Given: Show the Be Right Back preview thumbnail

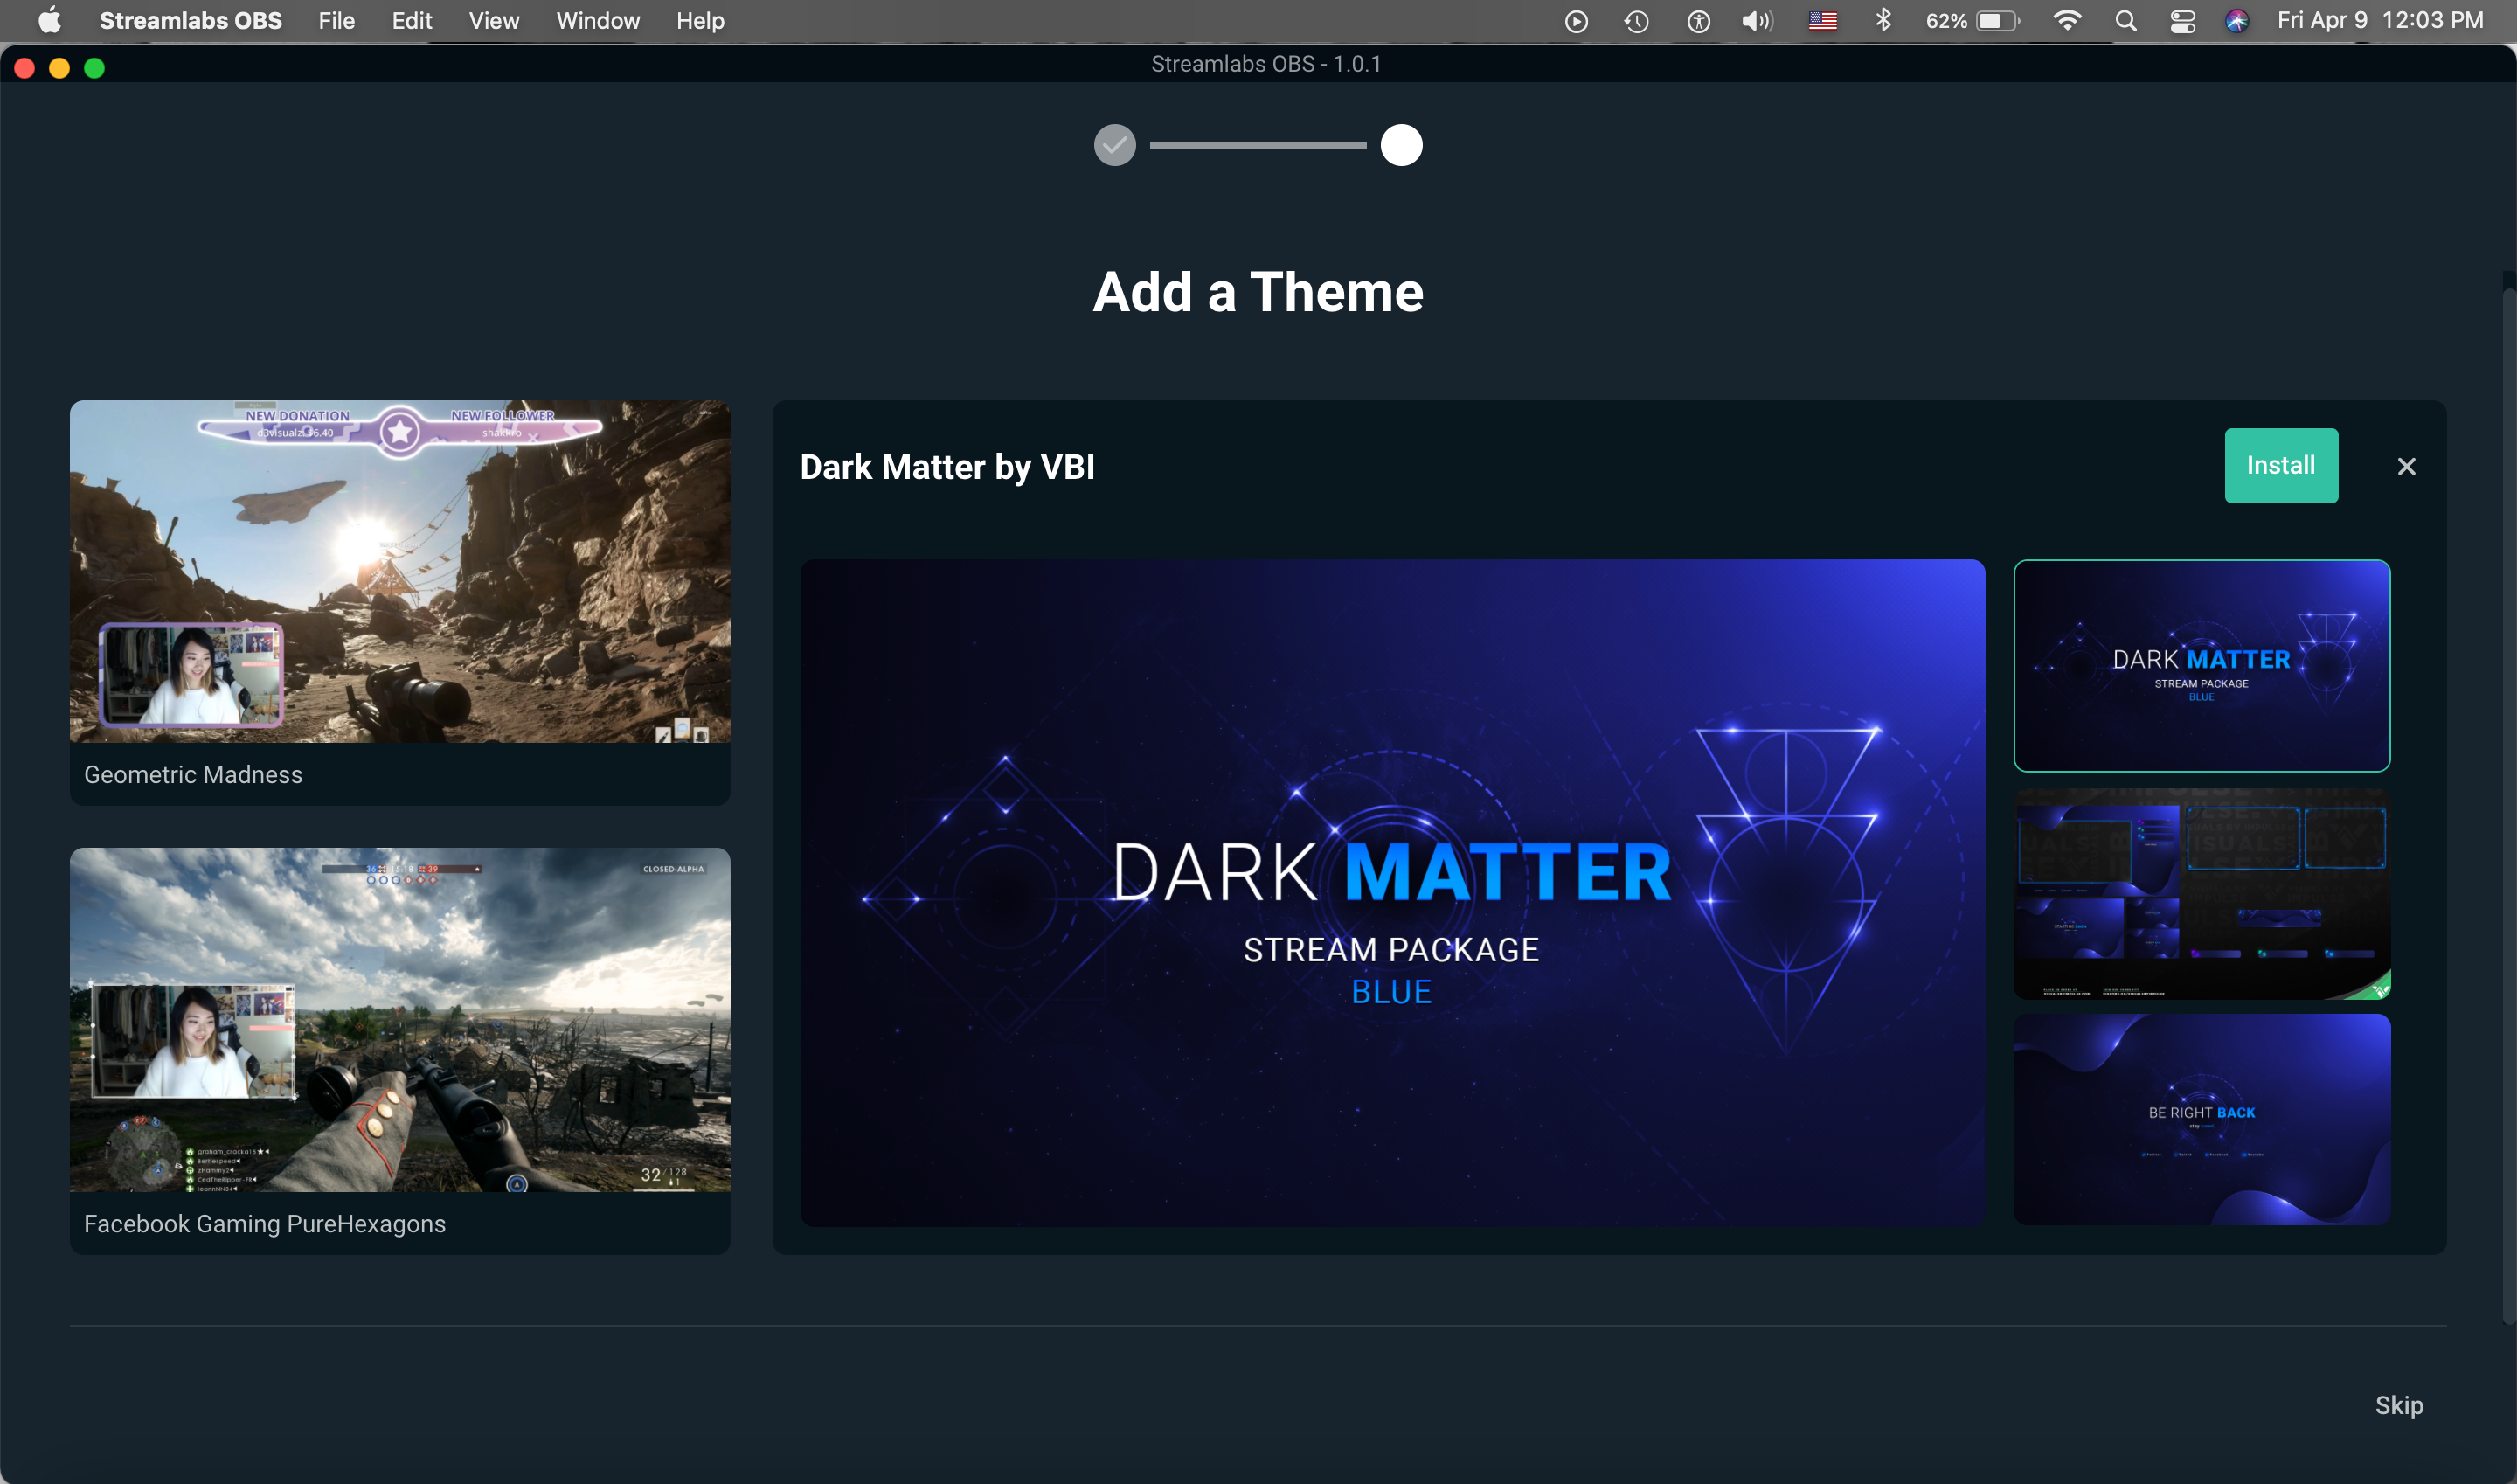Looking at the screenshot, I should (2201, 1119).
